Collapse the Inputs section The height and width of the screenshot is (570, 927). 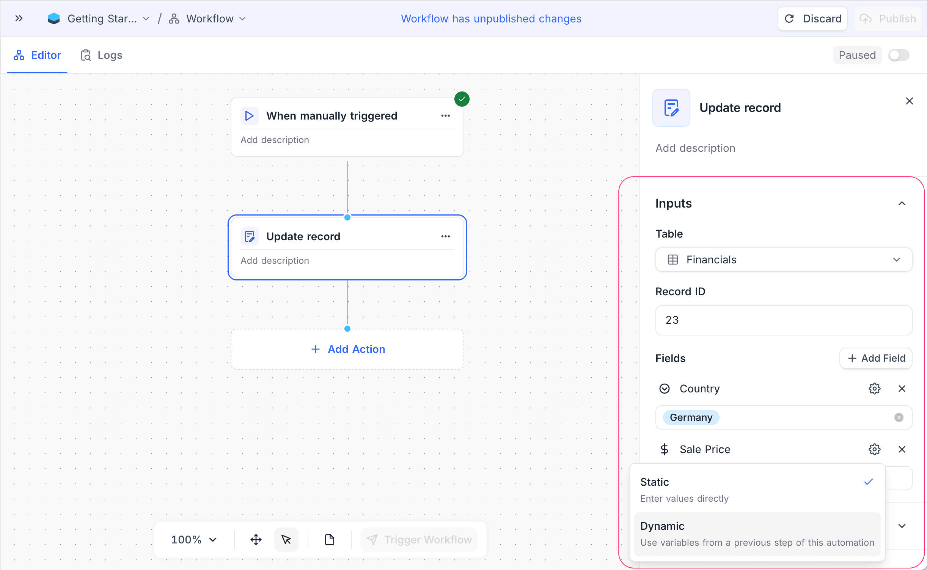point(902,203)
